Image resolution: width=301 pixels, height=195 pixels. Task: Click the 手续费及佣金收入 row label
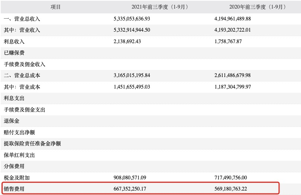click(x=25, y=64)
